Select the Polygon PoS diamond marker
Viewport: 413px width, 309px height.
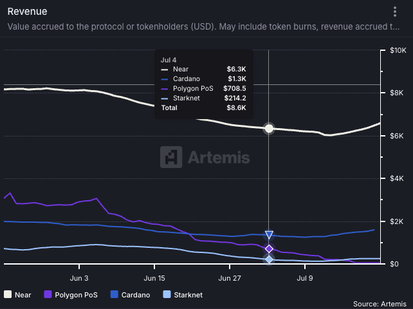pos(269,248)
